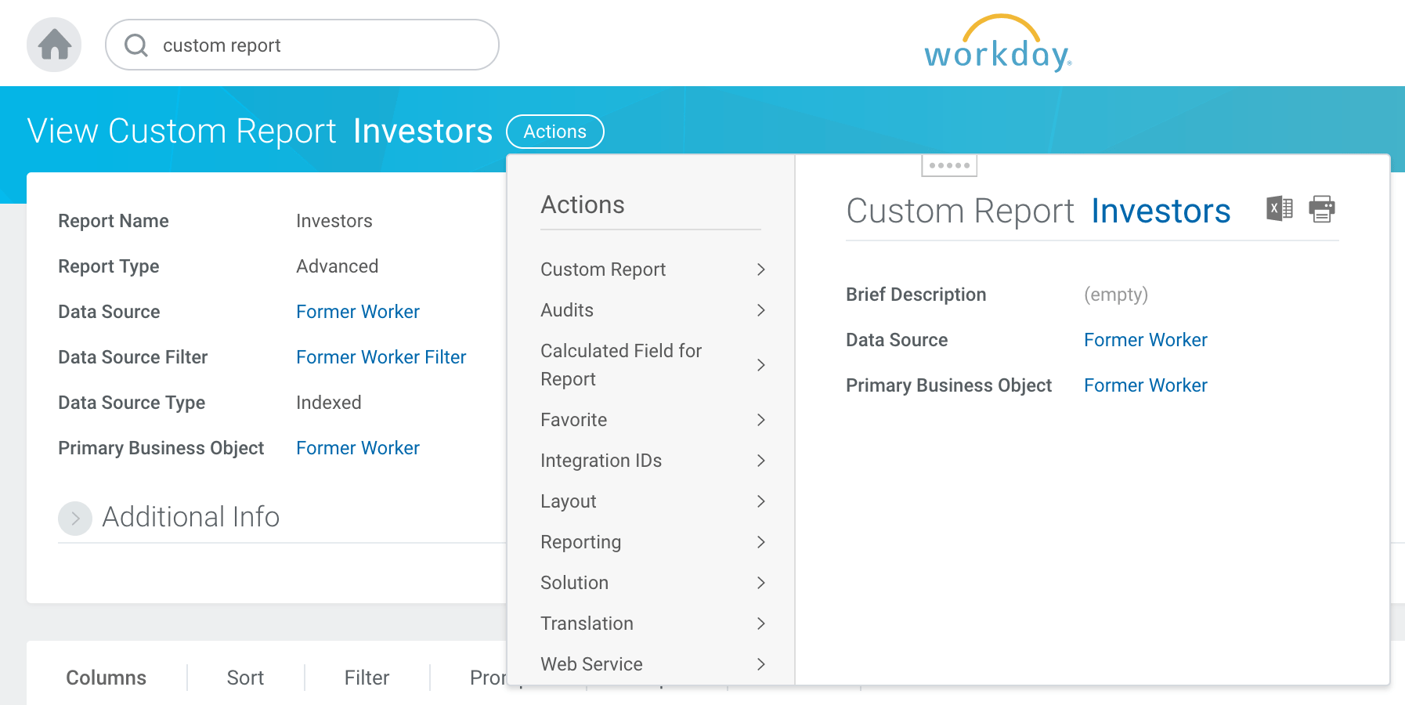Switch to the Filter tab
The height and width of the screenshot is (705, 1405).
(x=367, y=678)
